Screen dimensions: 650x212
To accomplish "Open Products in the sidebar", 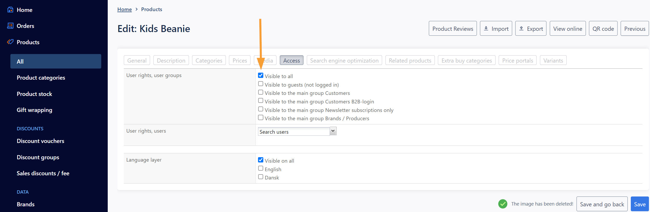I will point(28,42).
